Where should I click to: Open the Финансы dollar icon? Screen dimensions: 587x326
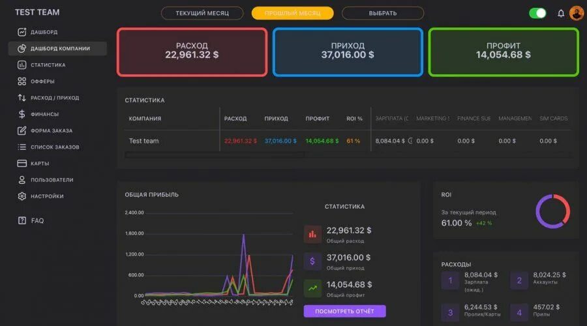[x=22, y=114]
